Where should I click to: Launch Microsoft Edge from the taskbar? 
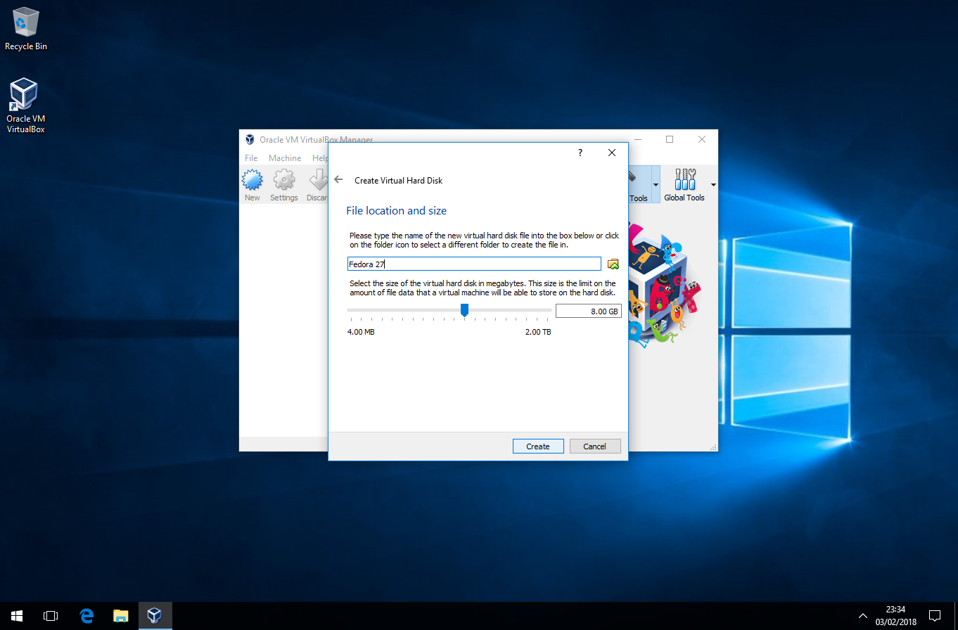(x=87, y=616)
